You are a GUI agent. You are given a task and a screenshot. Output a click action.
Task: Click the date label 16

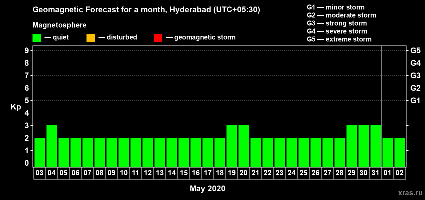[x=195, y=173]
